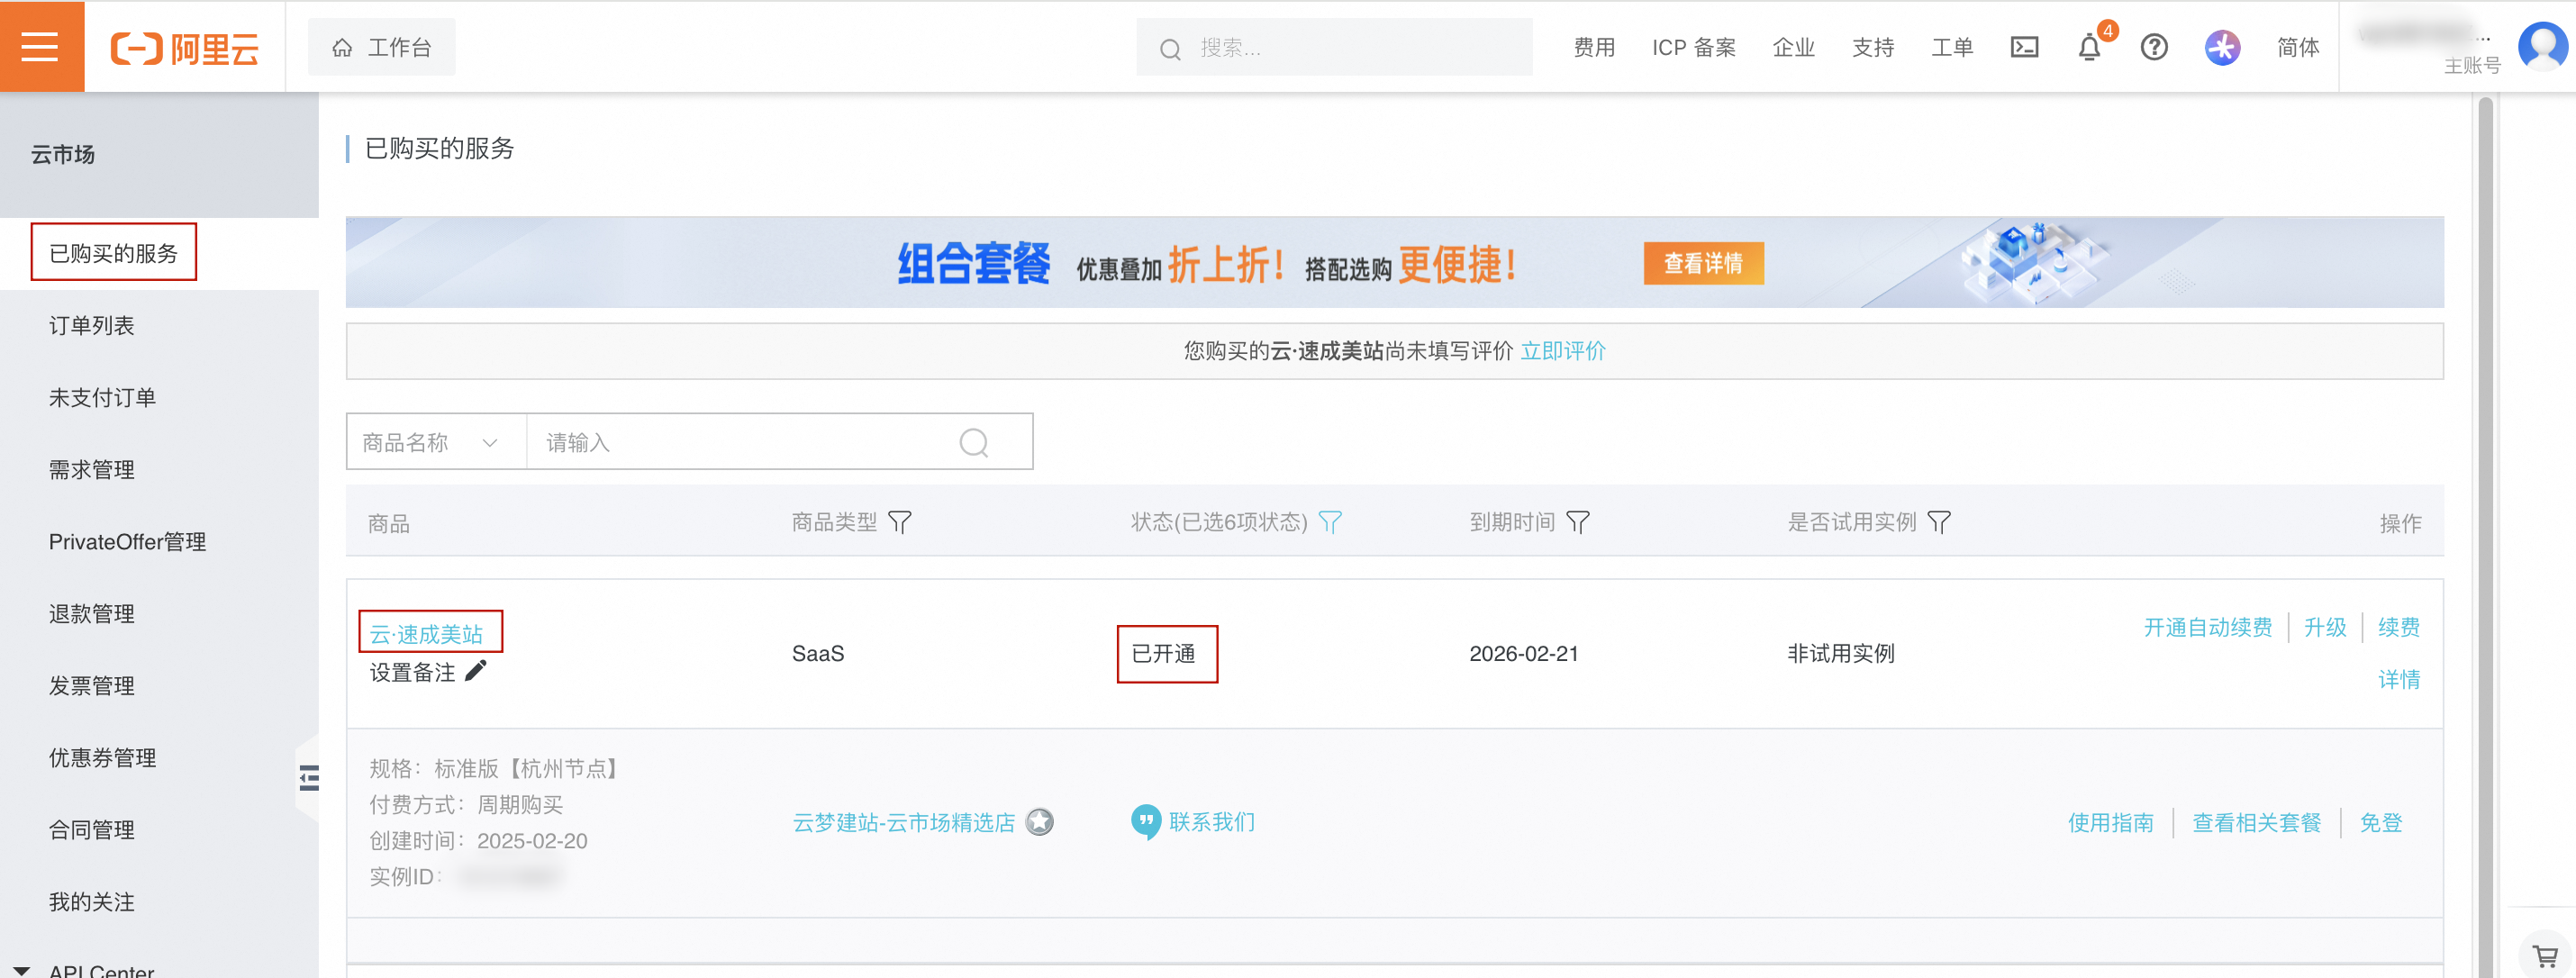Open the AI assistant star icon

(2222, 47)
